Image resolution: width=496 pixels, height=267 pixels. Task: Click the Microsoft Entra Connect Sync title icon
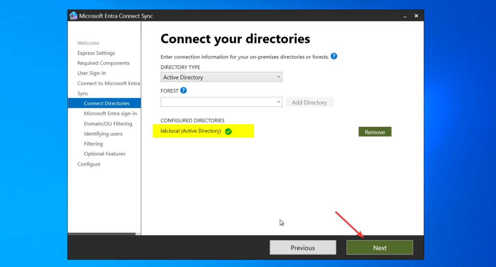tap(73, 16)
